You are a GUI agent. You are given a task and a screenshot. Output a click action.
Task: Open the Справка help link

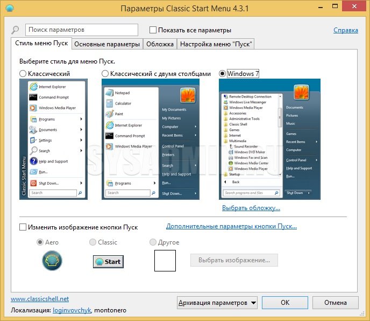coord(346,30)
